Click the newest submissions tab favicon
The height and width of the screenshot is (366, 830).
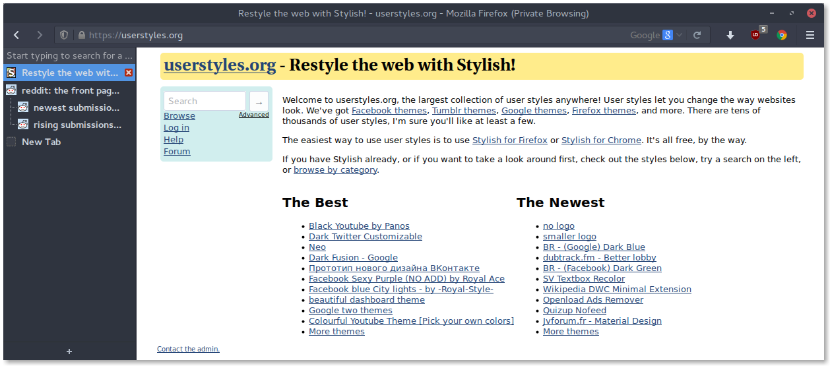pos(23,107)
